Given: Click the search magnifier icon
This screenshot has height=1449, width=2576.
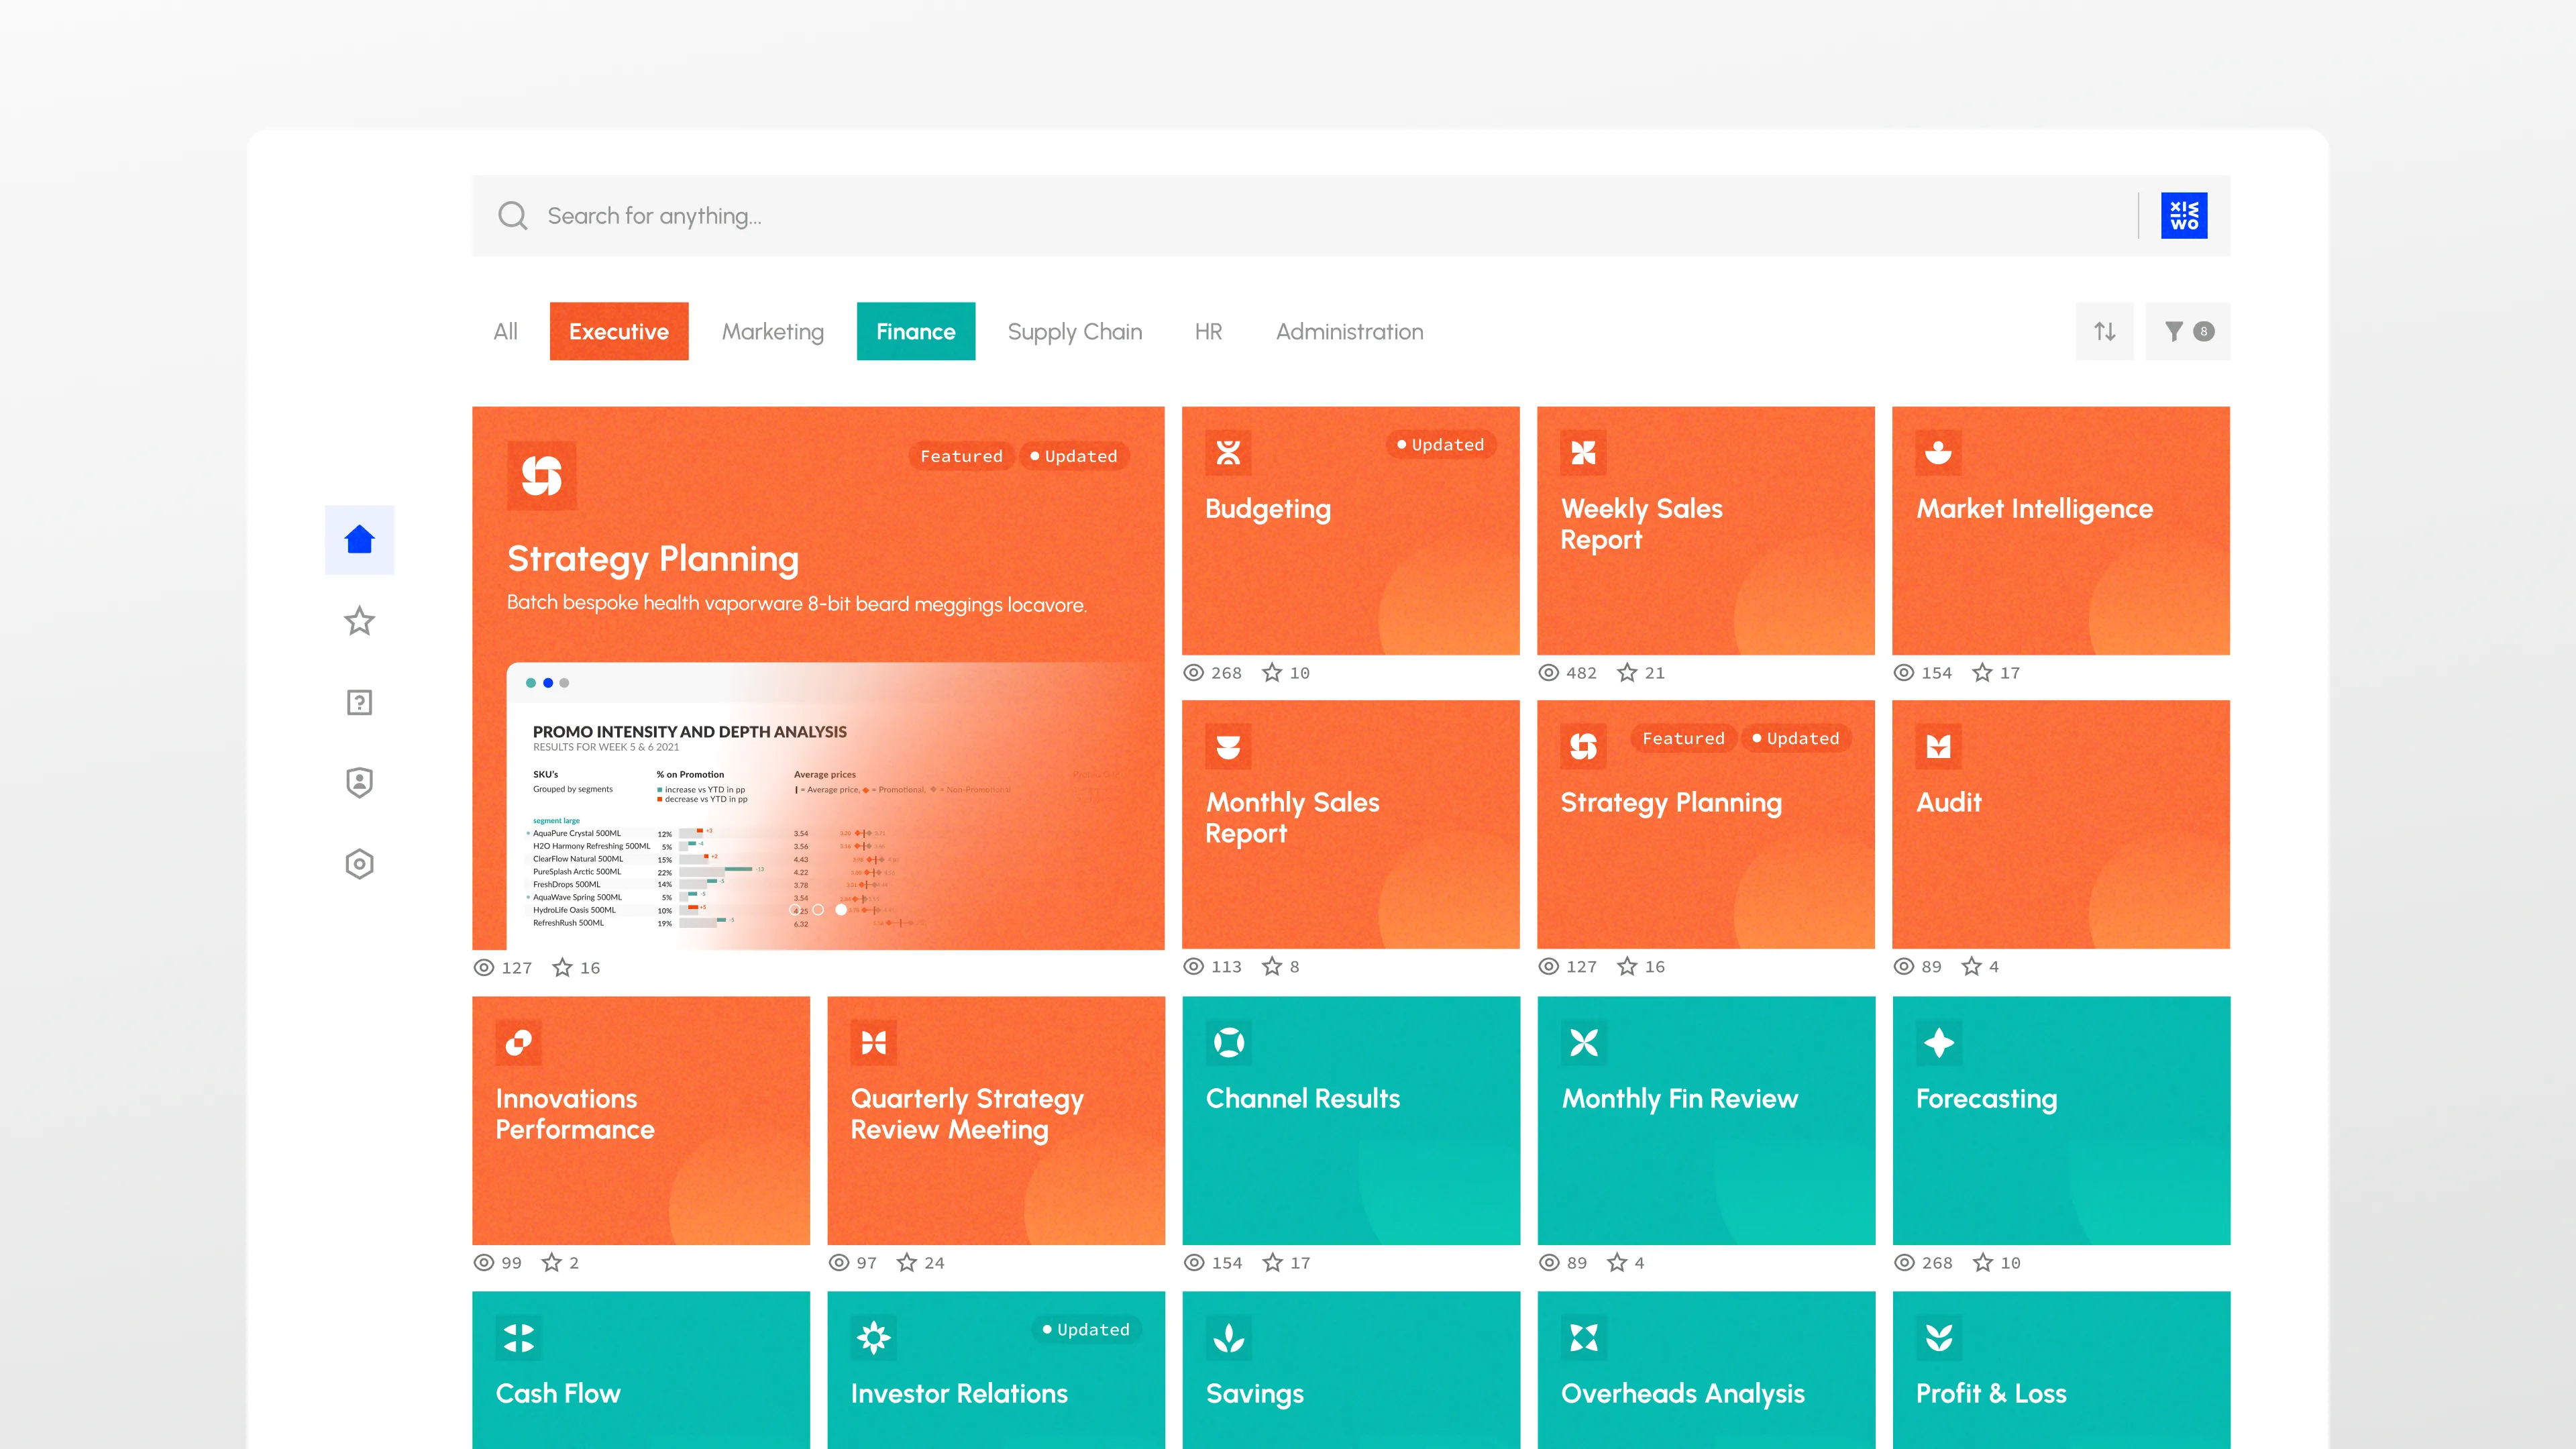Looking at the screenshot, I should click(x=512, y=215).
